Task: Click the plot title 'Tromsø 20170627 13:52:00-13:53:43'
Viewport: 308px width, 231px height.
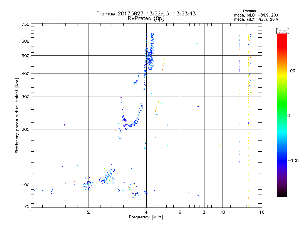Action: (146, 13)
